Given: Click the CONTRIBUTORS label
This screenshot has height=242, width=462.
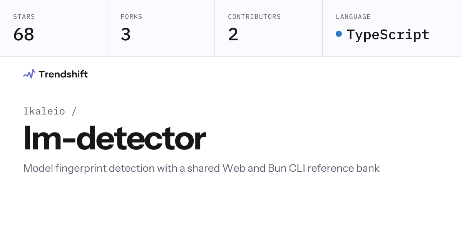Looking at the screenshot, I should point(254,17).
